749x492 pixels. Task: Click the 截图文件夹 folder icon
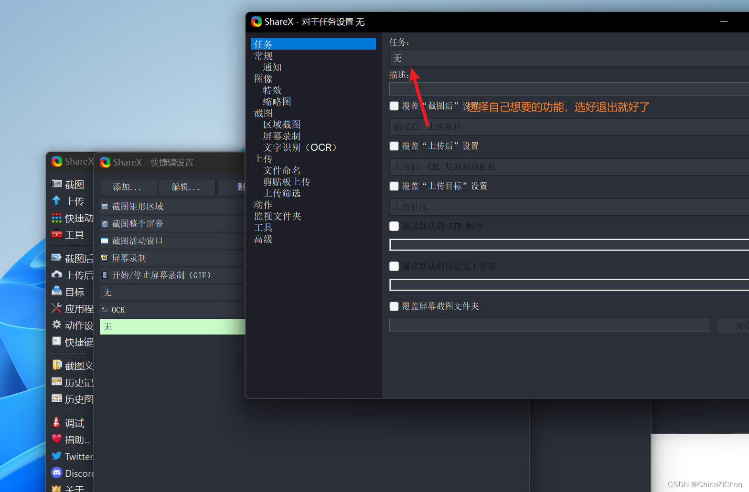click(57, 365)
